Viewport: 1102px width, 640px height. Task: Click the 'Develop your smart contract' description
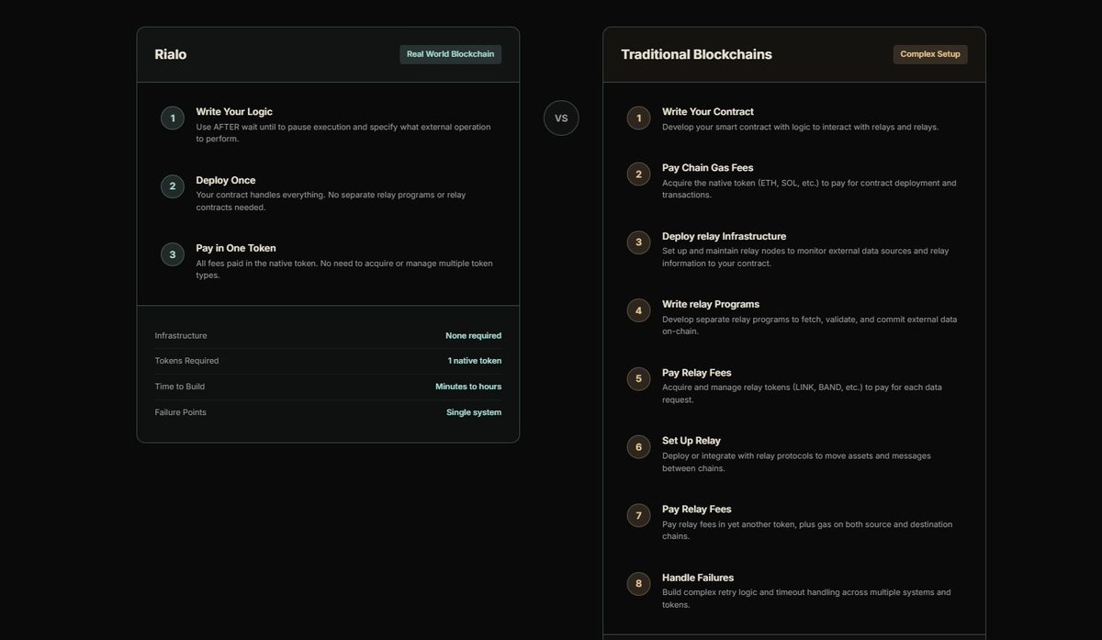pyautogui.click(x=801, y=127)
